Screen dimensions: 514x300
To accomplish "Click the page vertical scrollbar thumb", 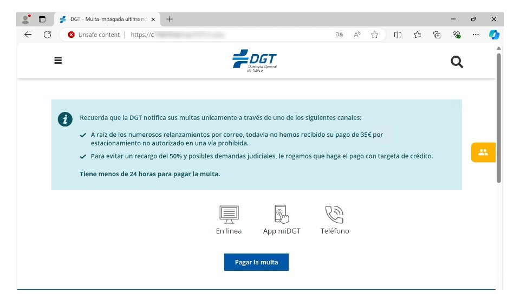I will (499, 118).
